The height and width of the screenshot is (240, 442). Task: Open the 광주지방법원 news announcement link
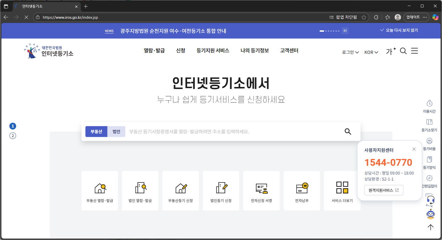point(173,31)
